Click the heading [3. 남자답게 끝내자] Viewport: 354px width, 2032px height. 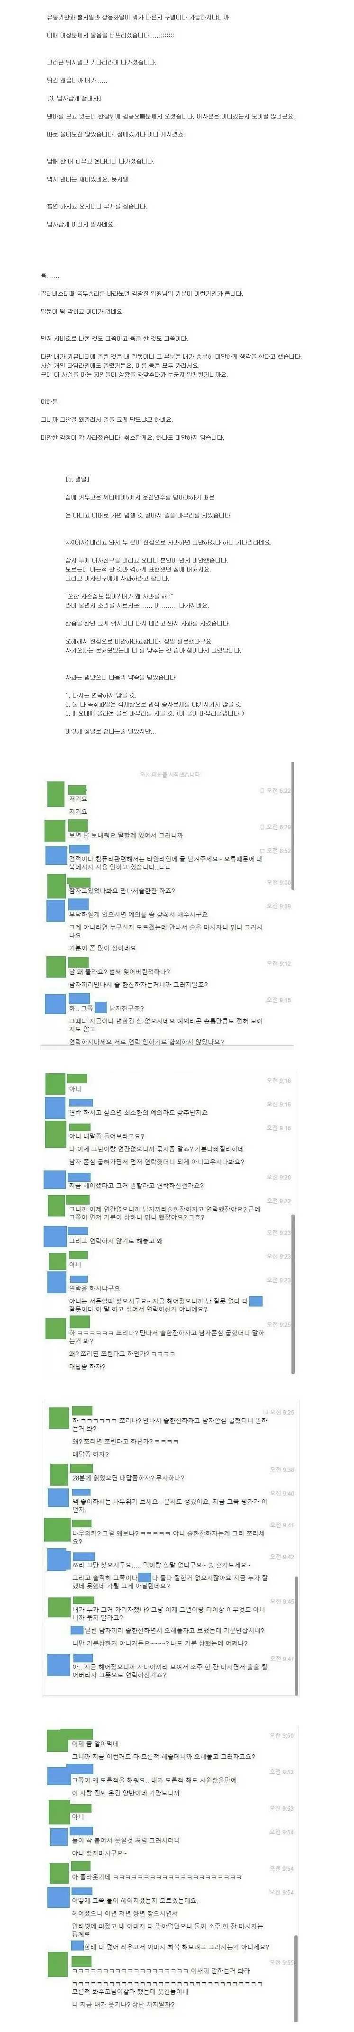pos(74,97)
